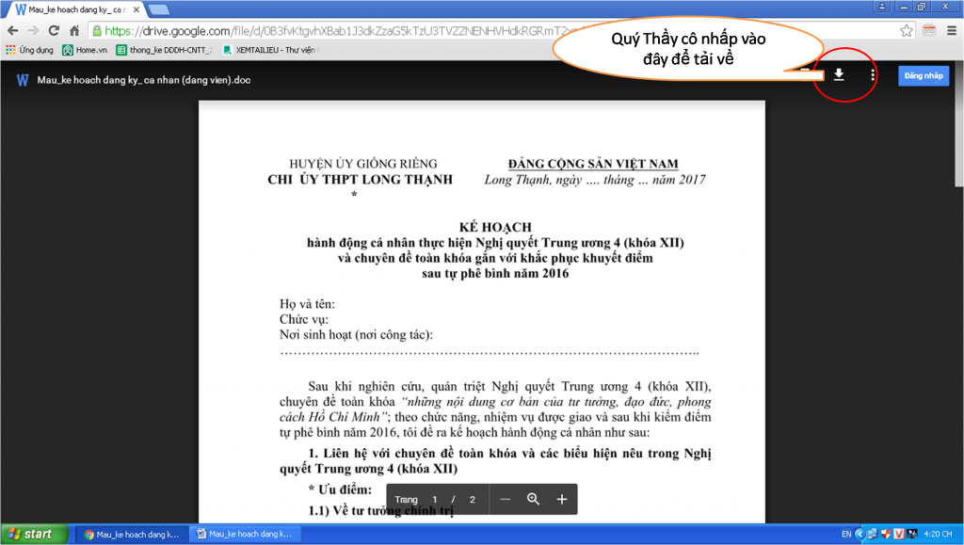Click the blue Đăng nhập sign-in button
The width and height of the screenshot is (964, 545).
coord(923,75)
